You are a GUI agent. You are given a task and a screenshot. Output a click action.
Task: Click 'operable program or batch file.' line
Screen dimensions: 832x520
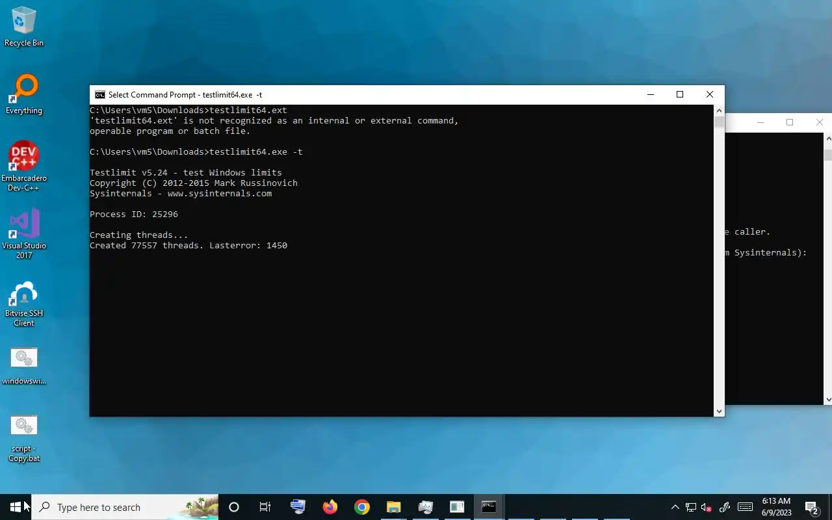pyautogui.click(x=170, y=131)
